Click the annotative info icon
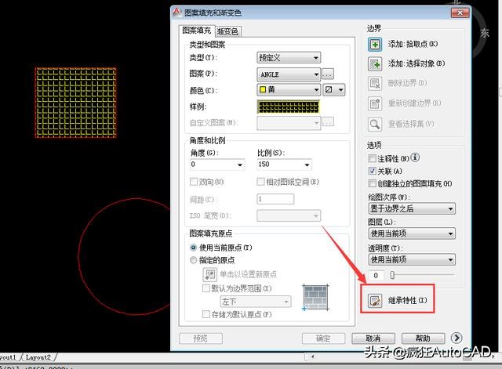Screen dimensions: 502x369 coord(415,157)
